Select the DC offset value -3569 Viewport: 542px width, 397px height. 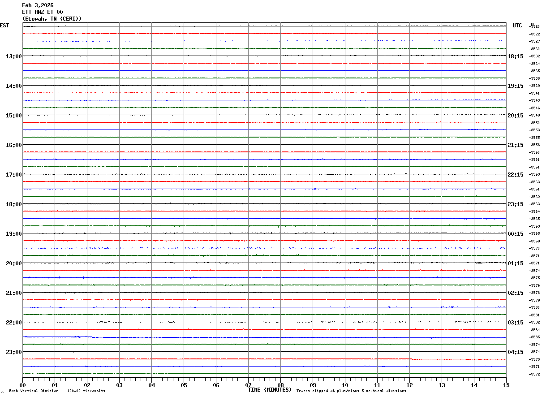[534, 241]
